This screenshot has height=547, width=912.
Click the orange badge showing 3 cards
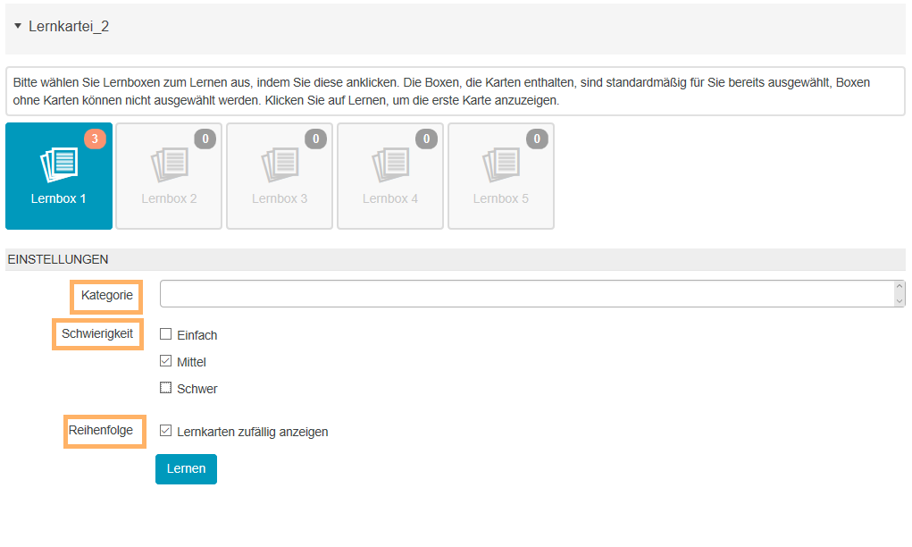pyautogui.click(x=96, y=139)
